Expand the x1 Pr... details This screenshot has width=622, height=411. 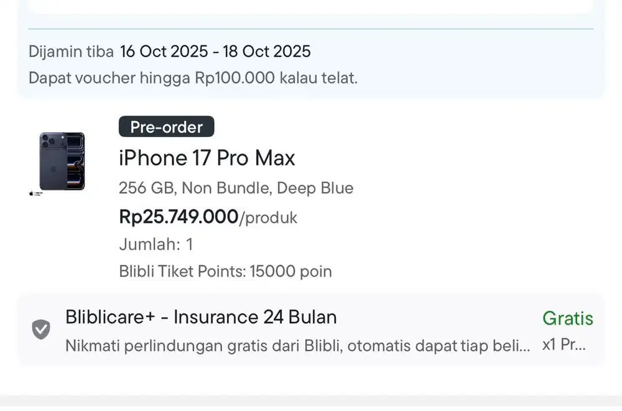[x=562, y=346]
